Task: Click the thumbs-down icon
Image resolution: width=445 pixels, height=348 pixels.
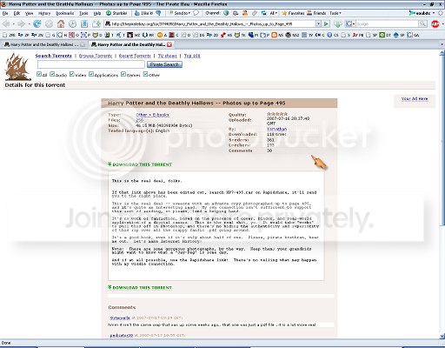Action: [x=158, y=13]
